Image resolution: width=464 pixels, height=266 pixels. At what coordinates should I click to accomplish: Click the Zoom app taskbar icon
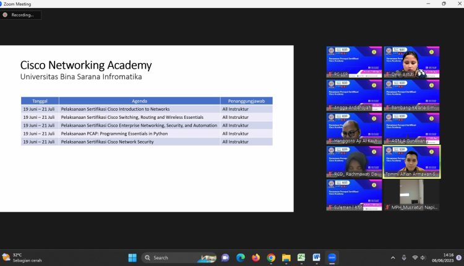click(332, 258)
